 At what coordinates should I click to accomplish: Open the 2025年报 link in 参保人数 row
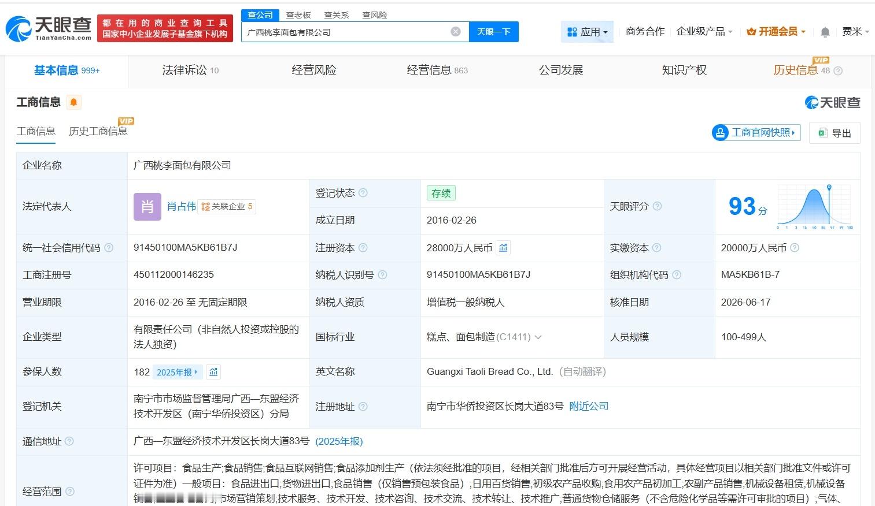coord(177,373)
